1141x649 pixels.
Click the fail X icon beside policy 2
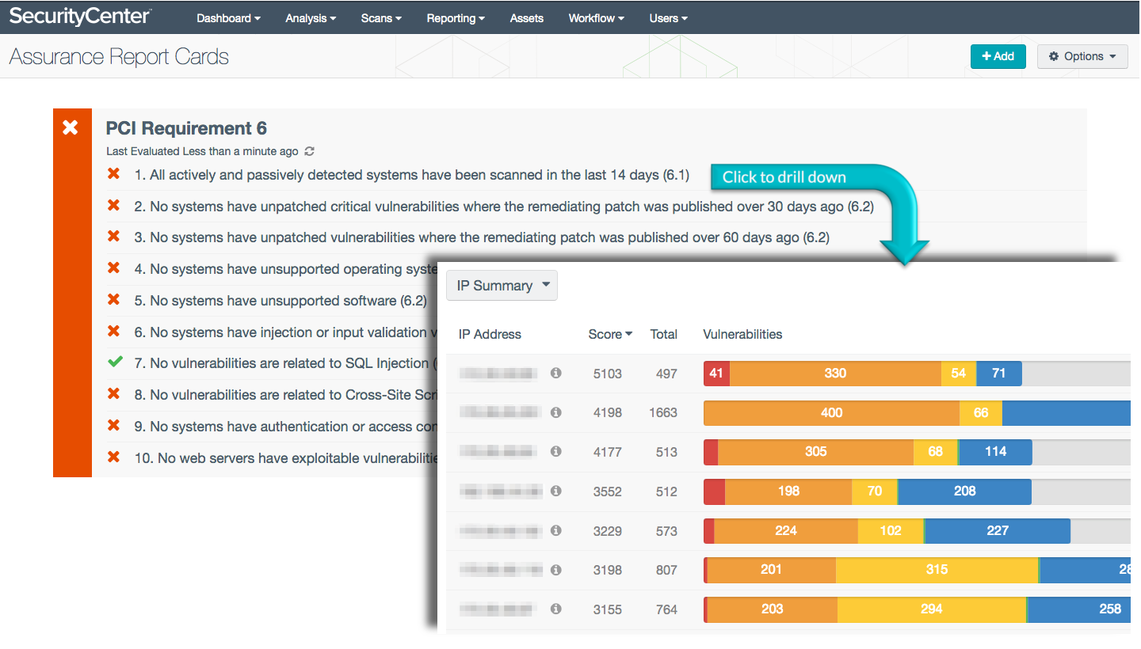coord(114,206)
